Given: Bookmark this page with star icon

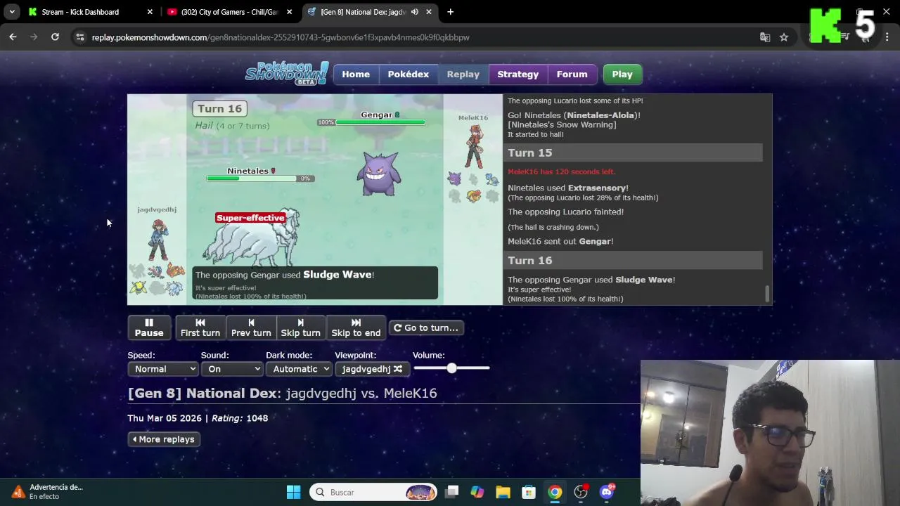Looking at the screenshot, I should click(784, 37).
